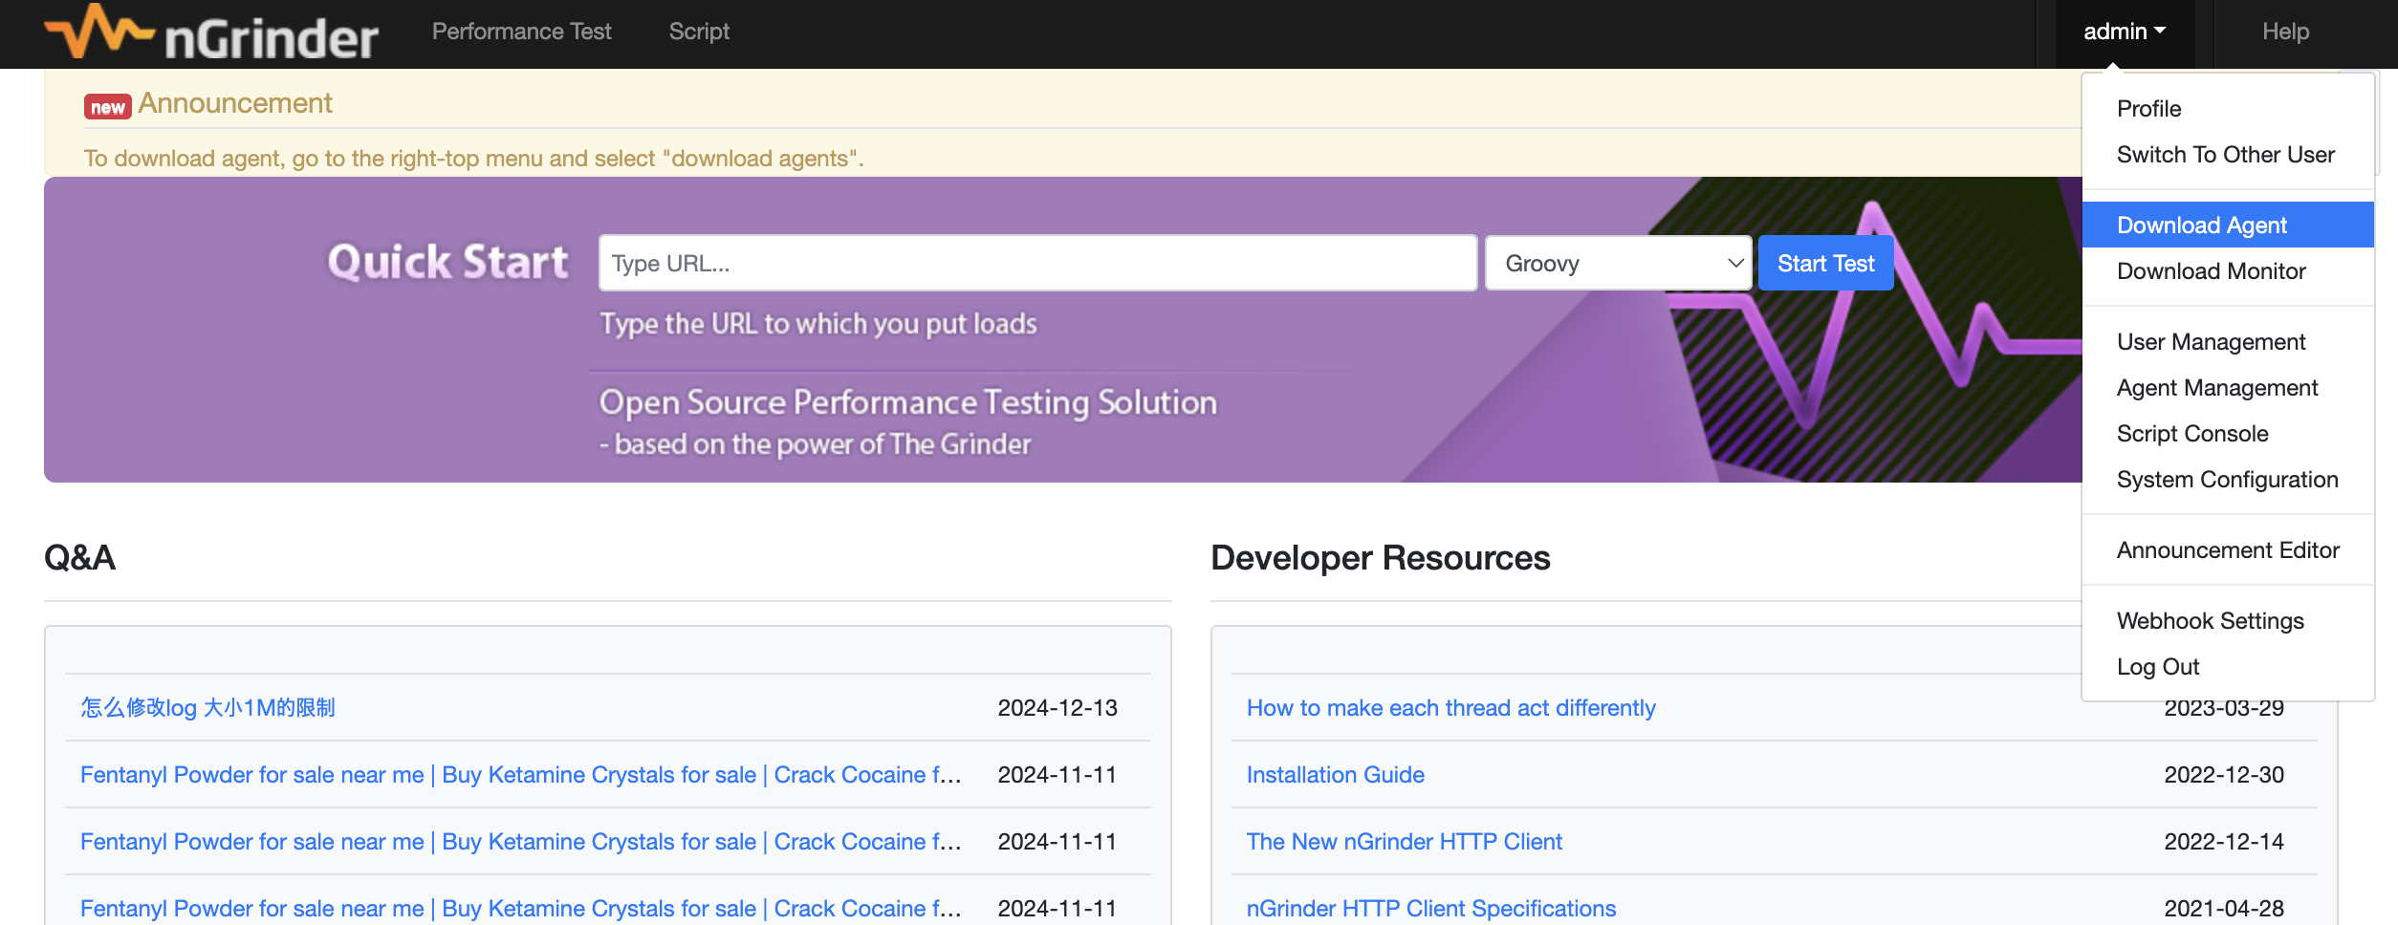Open the 怎么修改log 大小1M的限制 question
This screenshot has height=925, width=2398.
(x=207, y=708)
